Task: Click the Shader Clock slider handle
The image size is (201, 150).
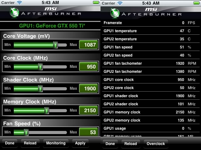Action: 40,88
